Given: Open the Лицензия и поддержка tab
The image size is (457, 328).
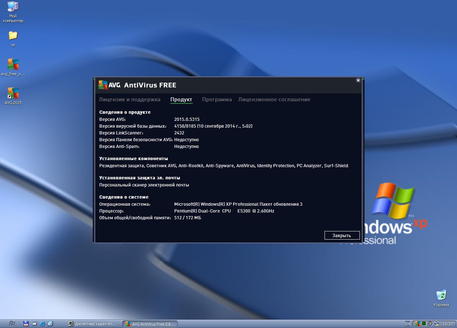Looking at the screenshot, I should point(130,99).
